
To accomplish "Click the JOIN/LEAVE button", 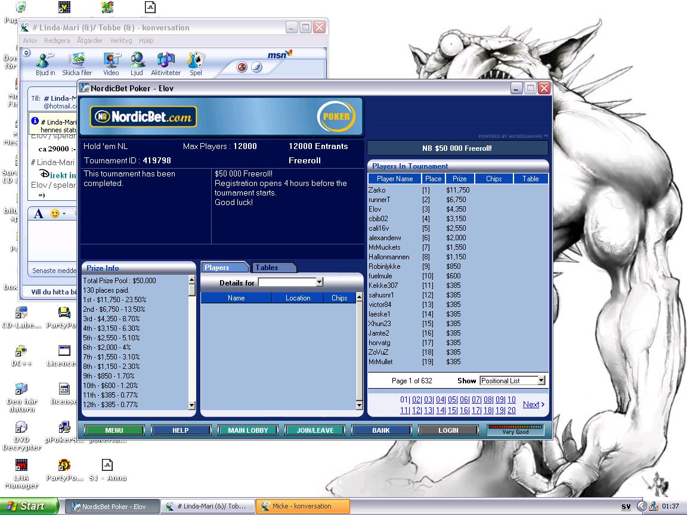I will tap(315, 430).
